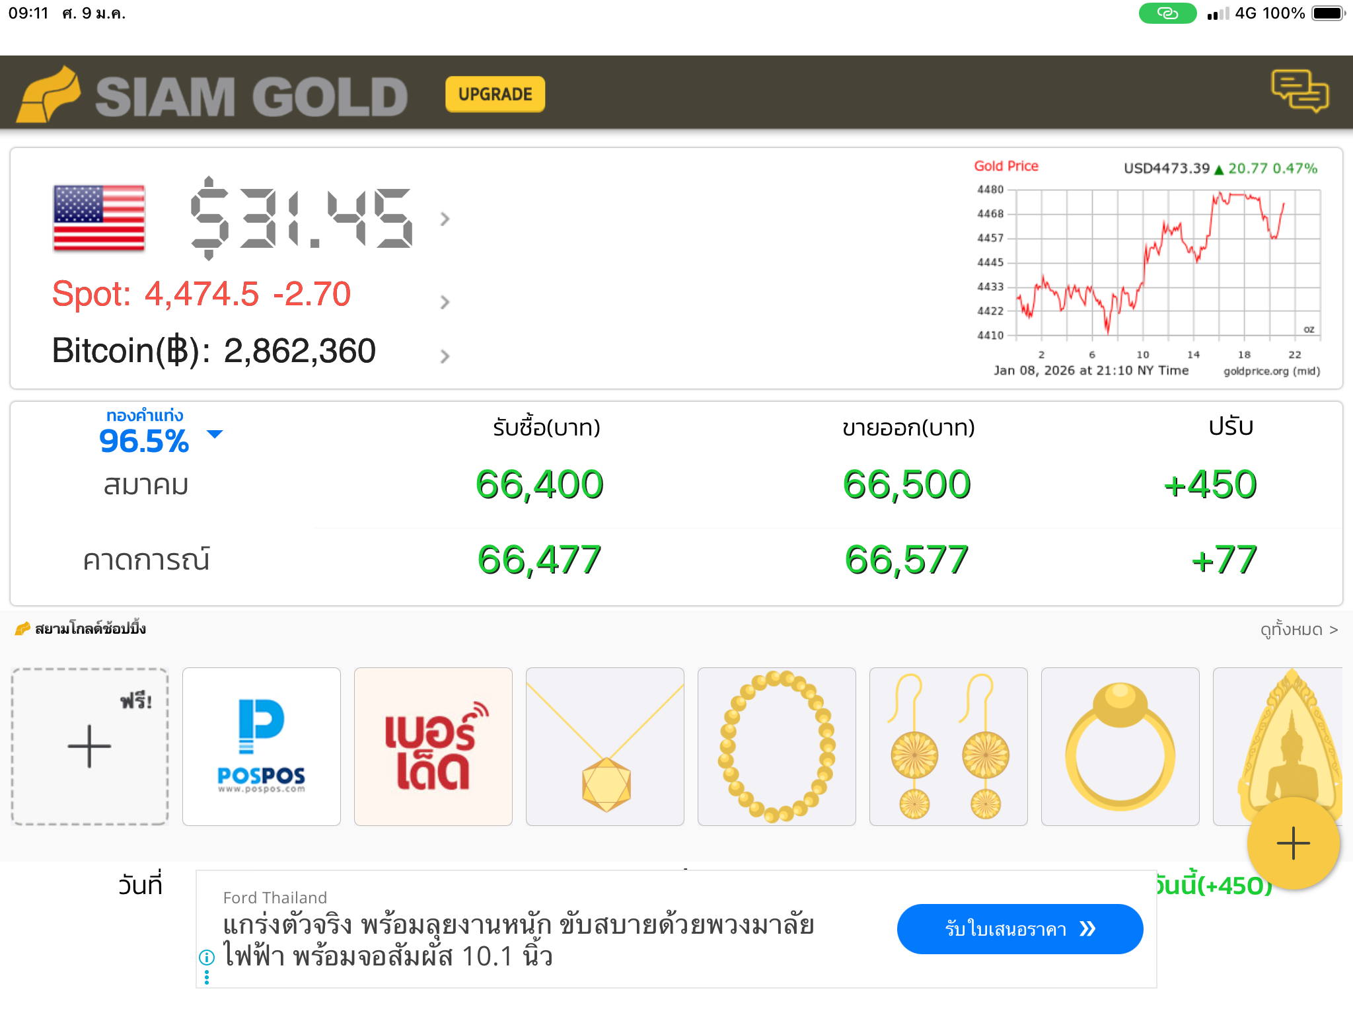The width and height of the screenshot is (1353, 1015).
Task: Open the gold earrings category
Action: click(x=949, y=747)
